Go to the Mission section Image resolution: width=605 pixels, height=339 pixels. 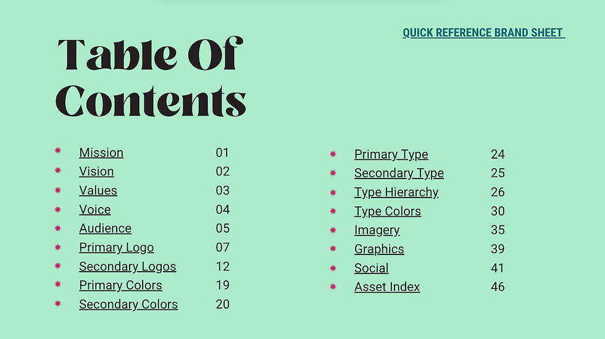[x=101, y=153]
